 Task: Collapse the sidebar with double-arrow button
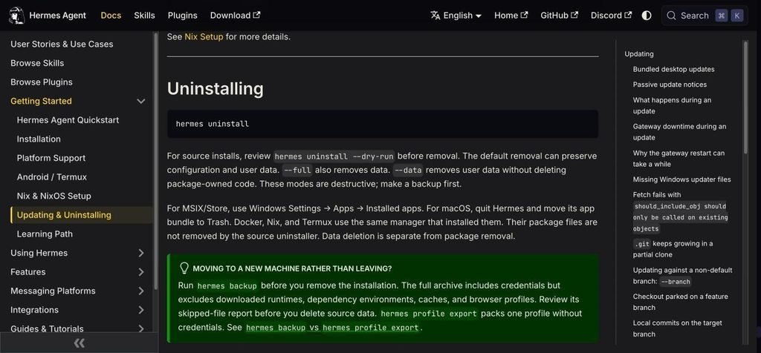[79, 343]
